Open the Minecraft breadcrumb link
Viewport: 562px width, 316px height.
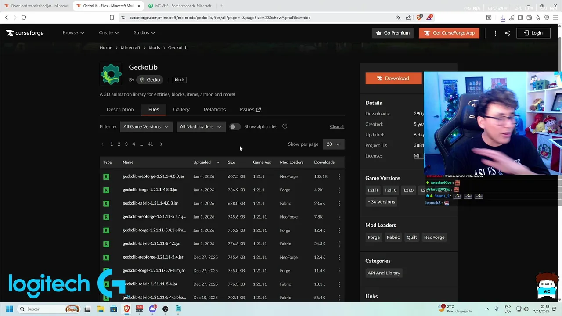click(x=130, y=47)
